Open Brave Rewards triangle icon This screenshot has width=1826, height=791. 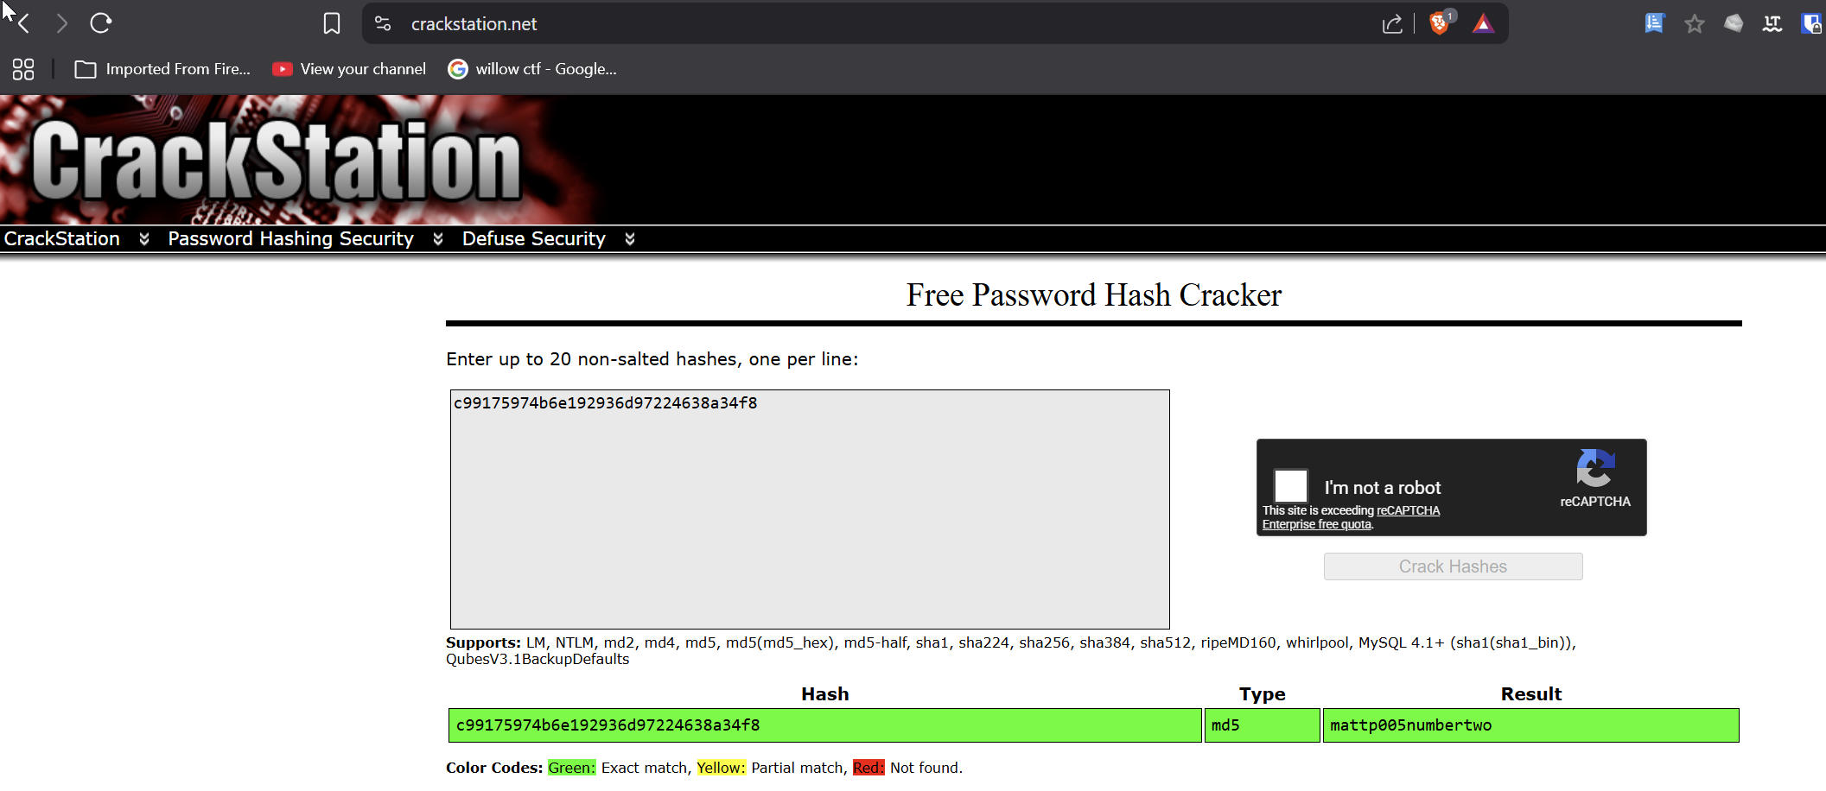pyautogui.click(x=1483, y=23)
